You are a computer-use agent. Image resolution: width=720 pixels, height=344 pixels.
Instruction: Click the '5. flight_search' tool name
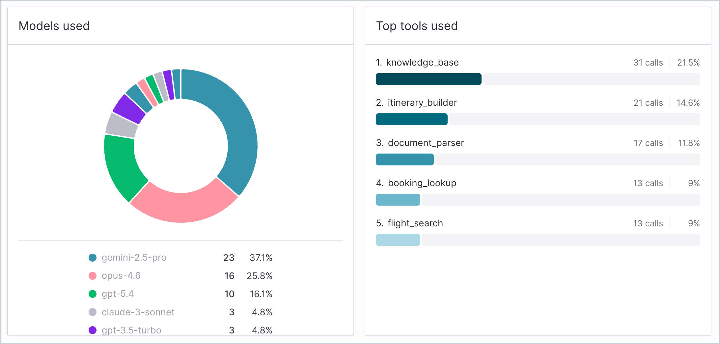409,223
